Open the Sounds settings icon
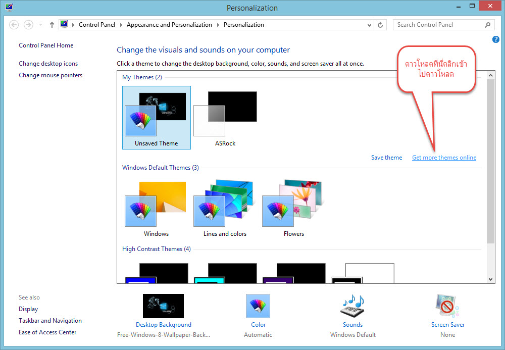505x350 pixels. coord(352,306)
